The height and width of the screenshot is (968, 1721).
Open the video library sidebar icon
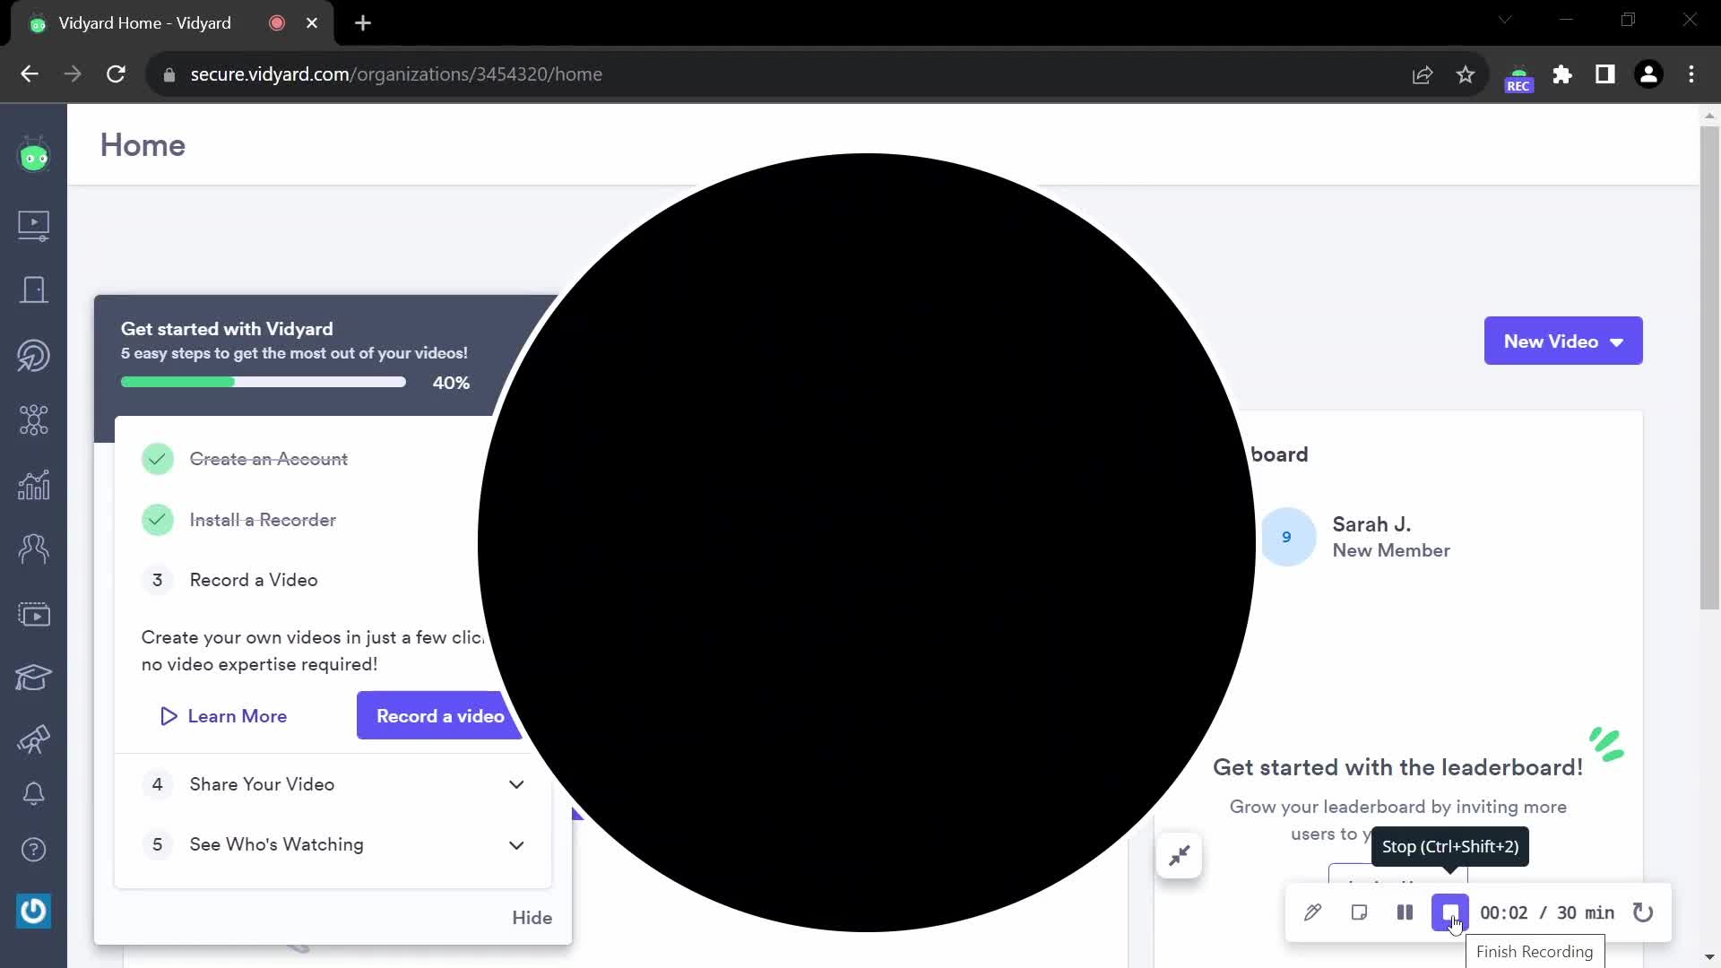pyautogui.click(x=34, y=225)
